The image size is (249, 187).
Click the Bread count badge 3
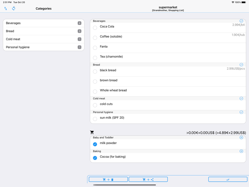click(80, 31)
